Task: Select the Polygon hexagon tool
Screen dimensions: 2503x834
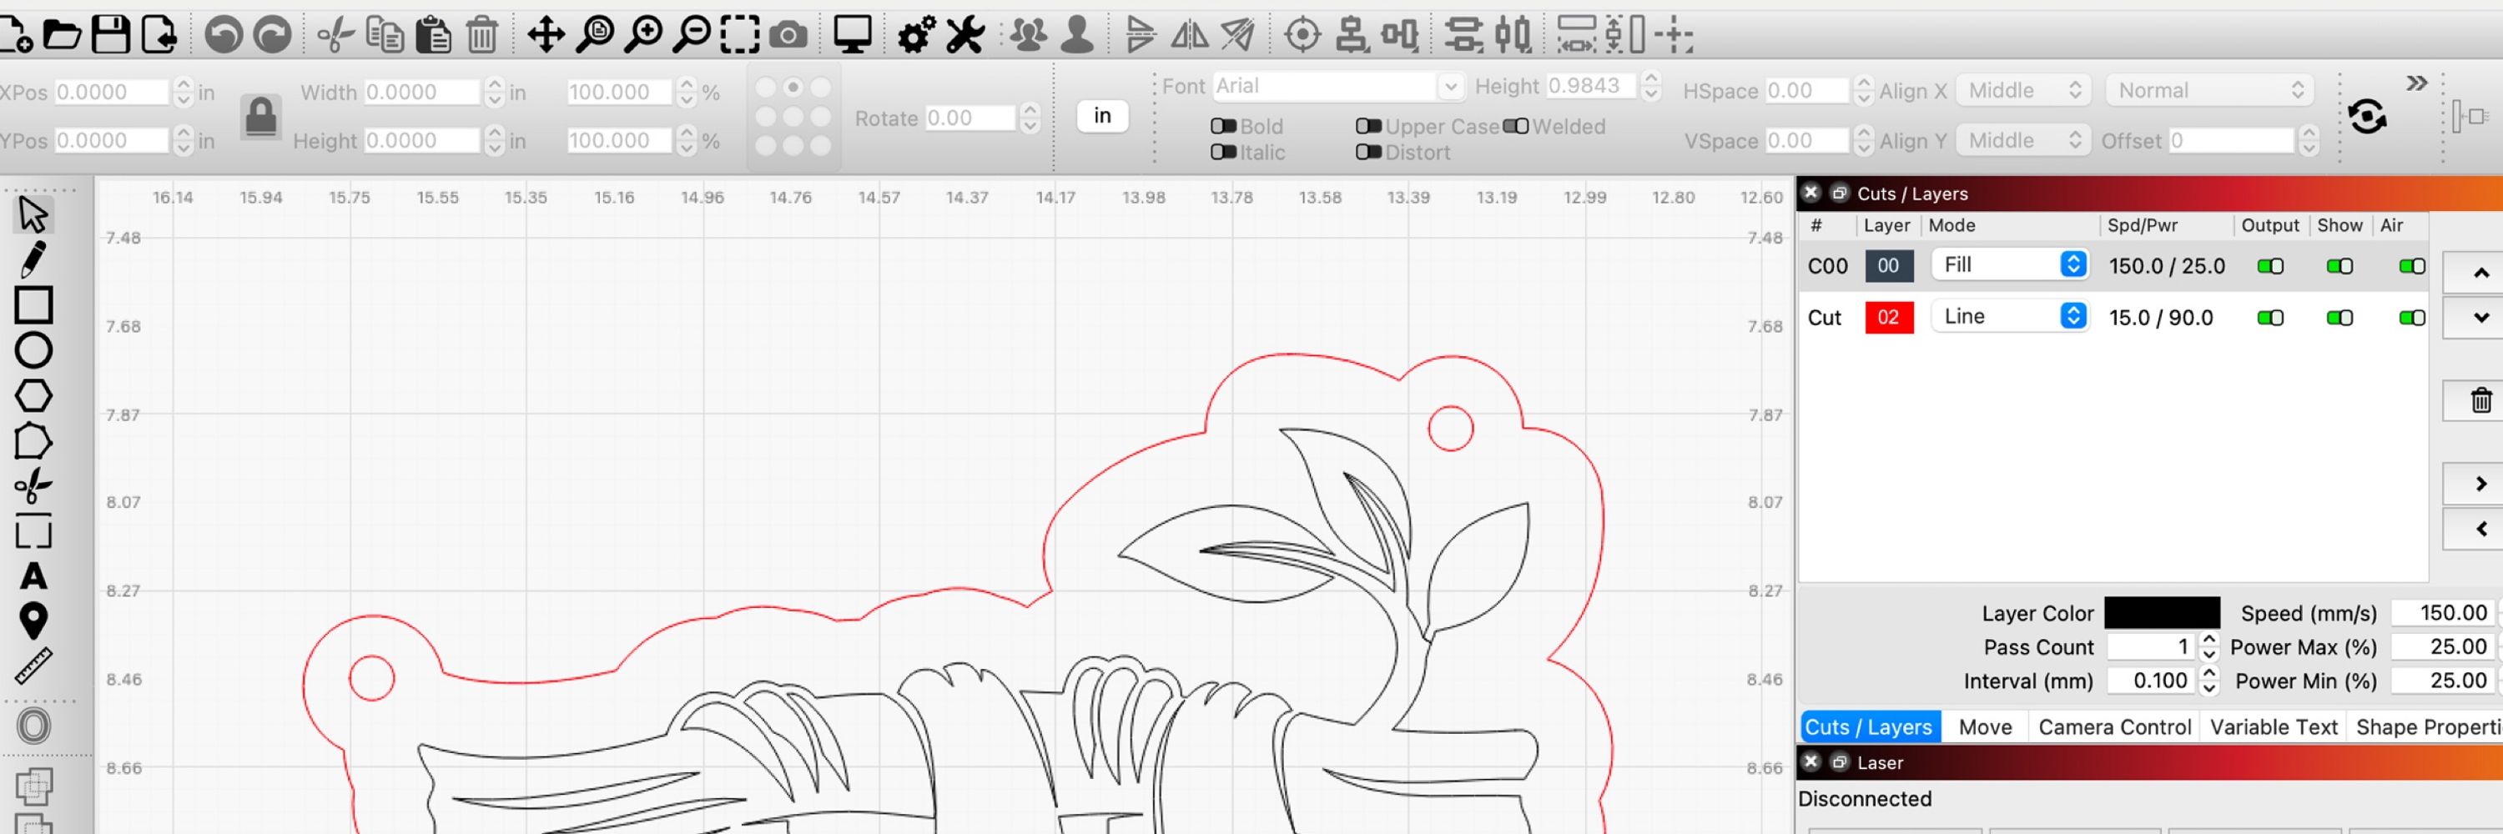Action: click(33, 396)
